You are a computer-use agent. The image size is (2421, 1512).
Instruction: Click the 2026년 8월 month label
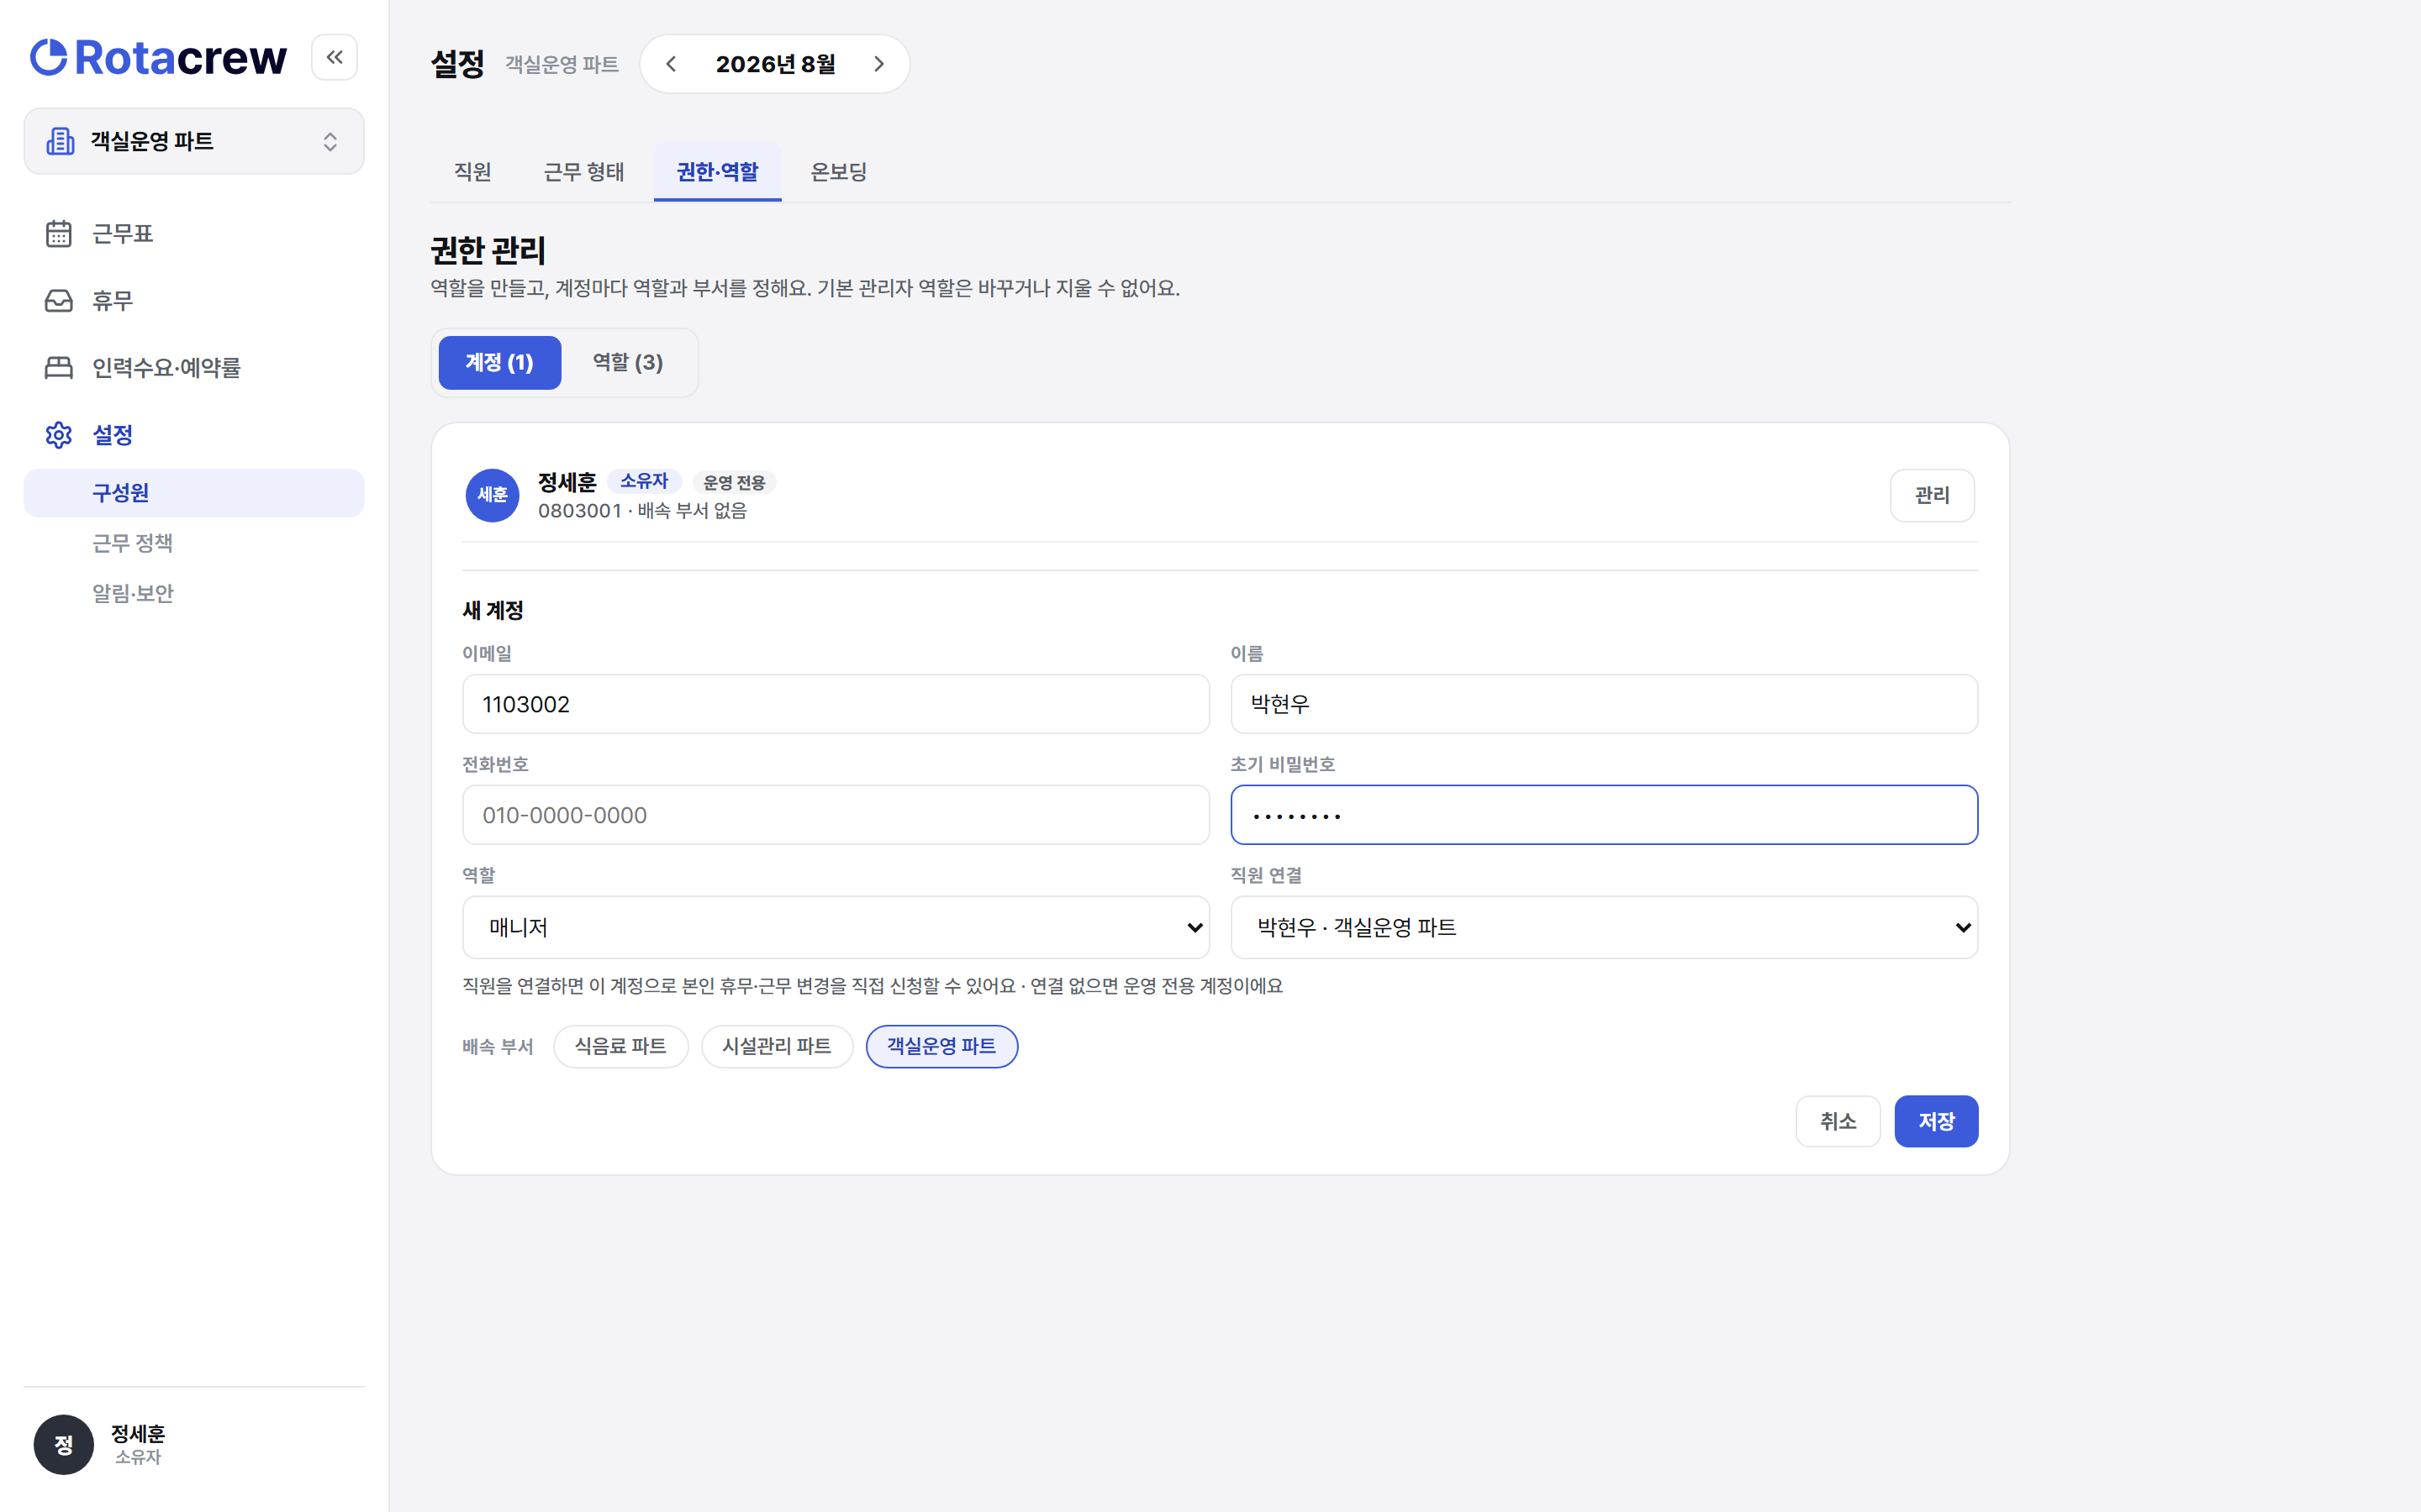tap(775, 64)
